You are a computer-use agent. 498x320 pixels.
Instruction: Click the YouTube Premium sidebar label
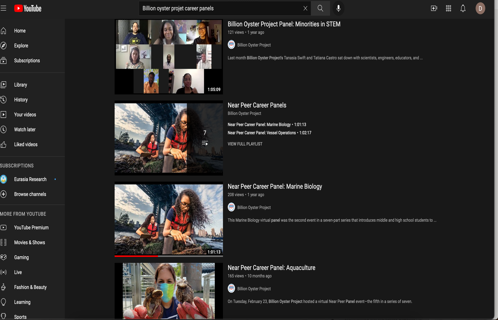click(x=31, y=228)
